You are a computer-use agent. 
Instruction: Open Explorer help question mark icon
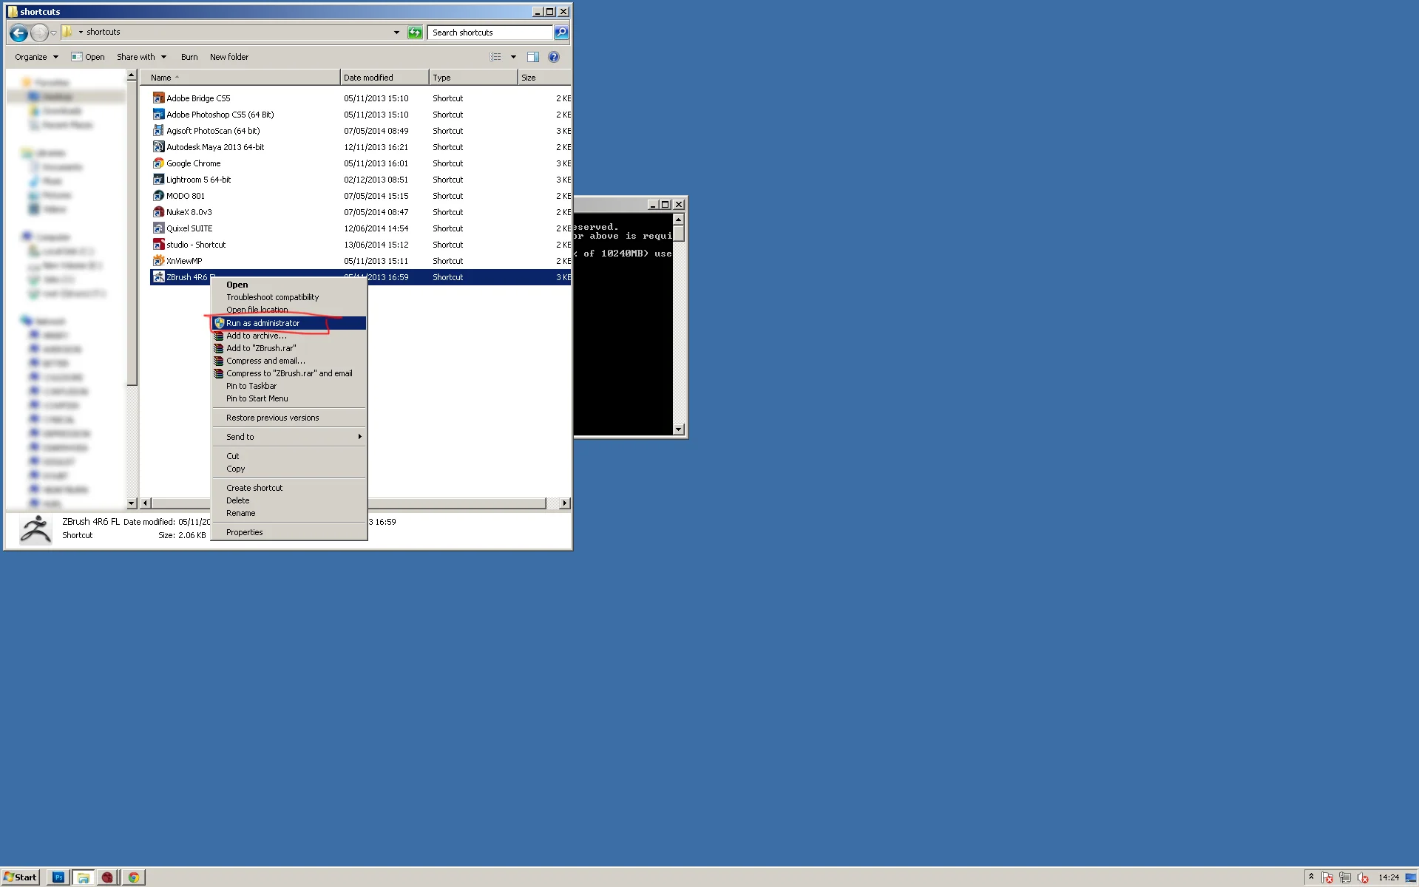coord(554,57)
